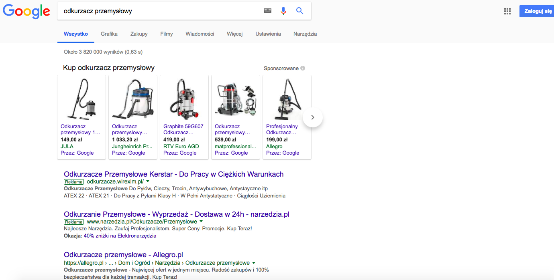The height and width of the screenshot is (280, 554).
Task: Open the 'Odkurzacz przemysłowy 1…' JULA product link
Action: click(81, 129)
